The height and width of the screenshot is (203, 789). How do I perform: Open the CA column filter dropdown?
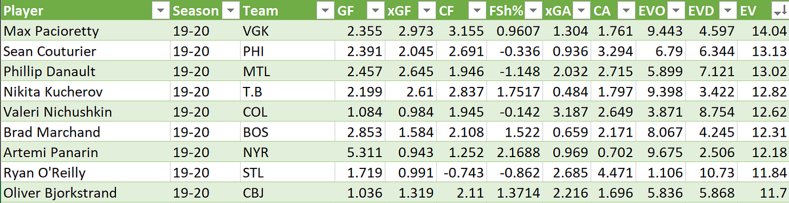coord(625,10)
